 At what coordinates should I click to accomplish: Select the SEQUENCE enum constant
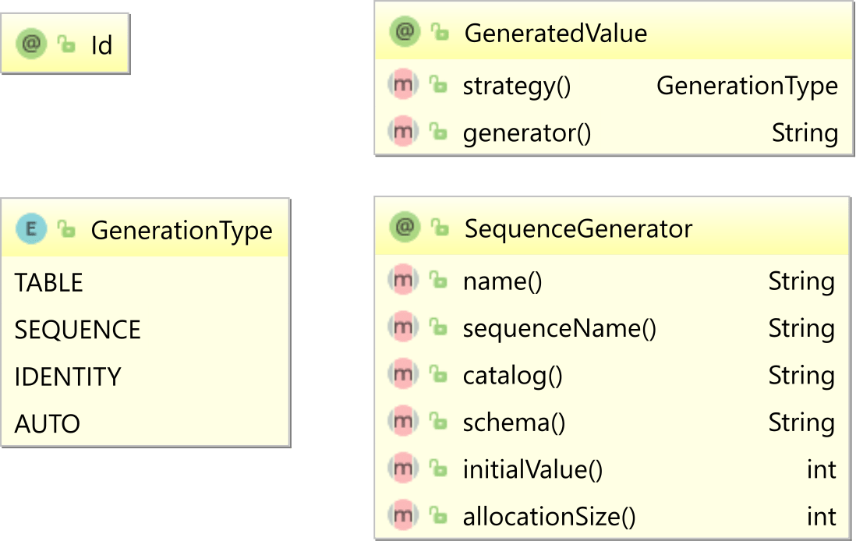click(x=77, y=330)
